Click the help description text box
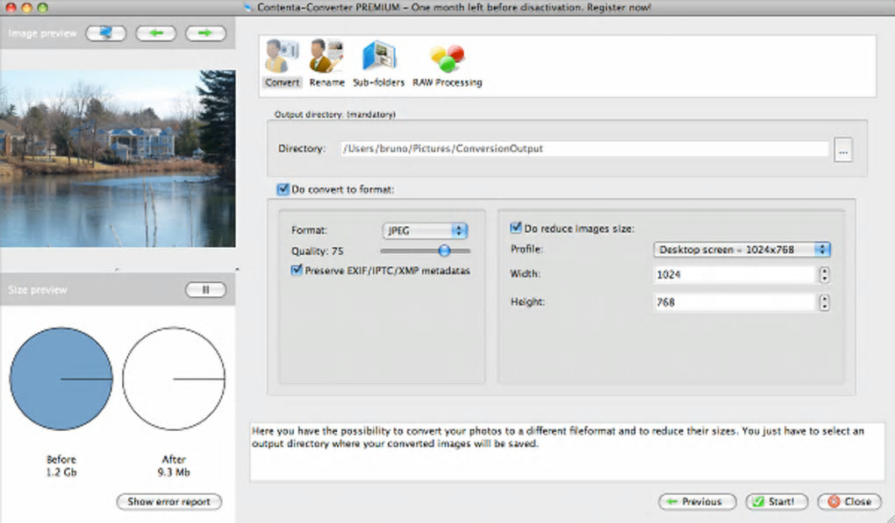This screenshot has height=523, width=895. coord(567,451)
